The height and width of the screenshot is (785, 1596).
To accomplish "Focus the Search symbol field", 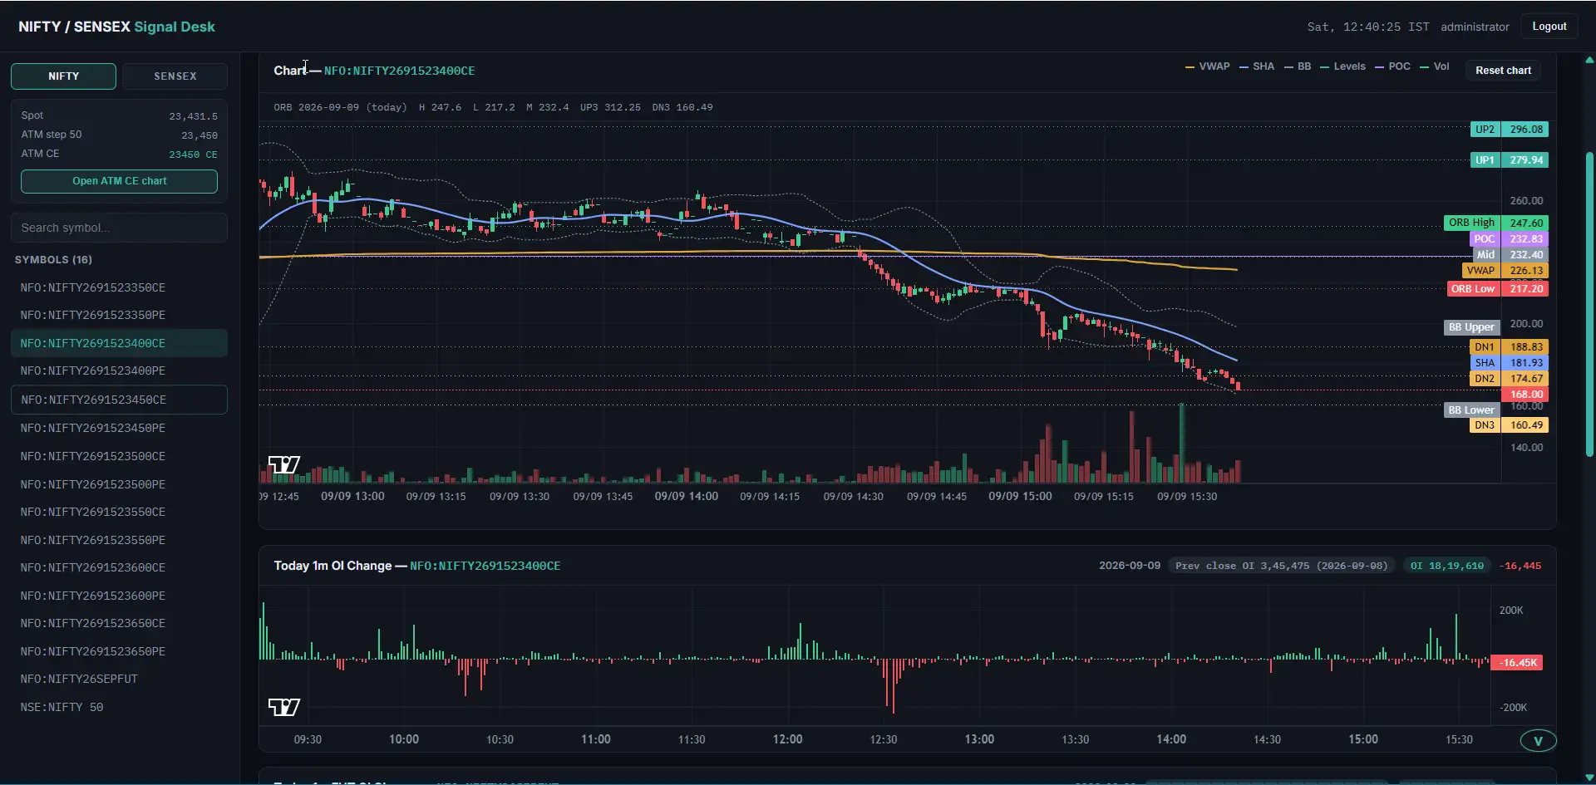I will click(119, 228).
